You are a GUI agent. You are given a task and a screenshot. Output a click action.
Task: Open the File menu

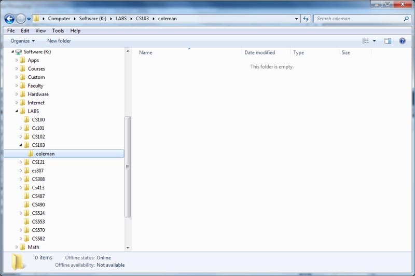click(11, 31)
